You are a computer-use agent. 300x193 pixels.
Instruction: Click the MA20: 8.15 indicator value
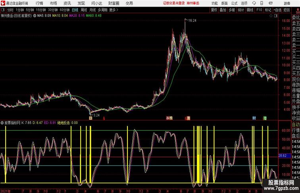(x=77, y=16)
